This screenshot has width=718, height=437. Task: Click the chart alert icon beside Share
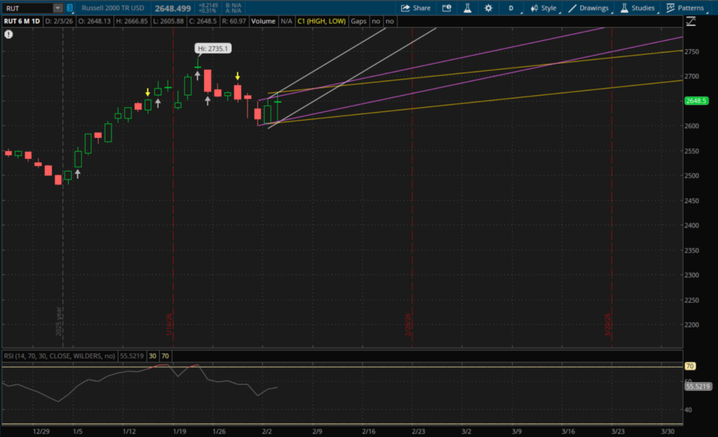point(447,8)
